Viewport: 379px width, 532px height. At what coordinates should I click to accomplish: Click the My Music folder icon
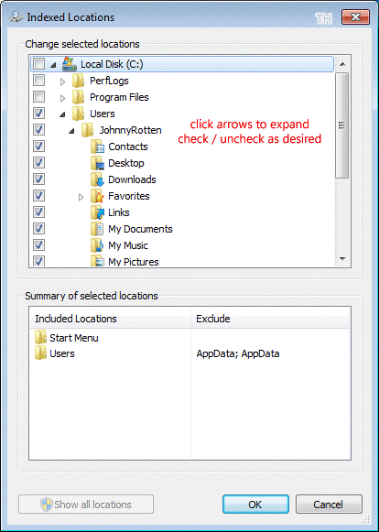(x=97, y=245)
